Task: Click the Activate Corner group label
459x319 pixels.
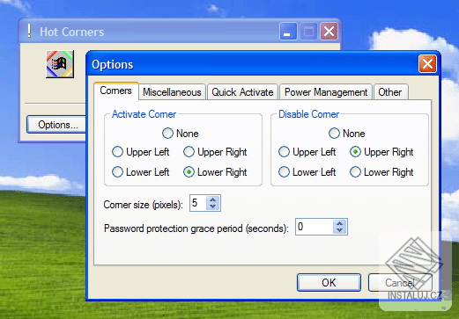Action: tap(144, 114)
